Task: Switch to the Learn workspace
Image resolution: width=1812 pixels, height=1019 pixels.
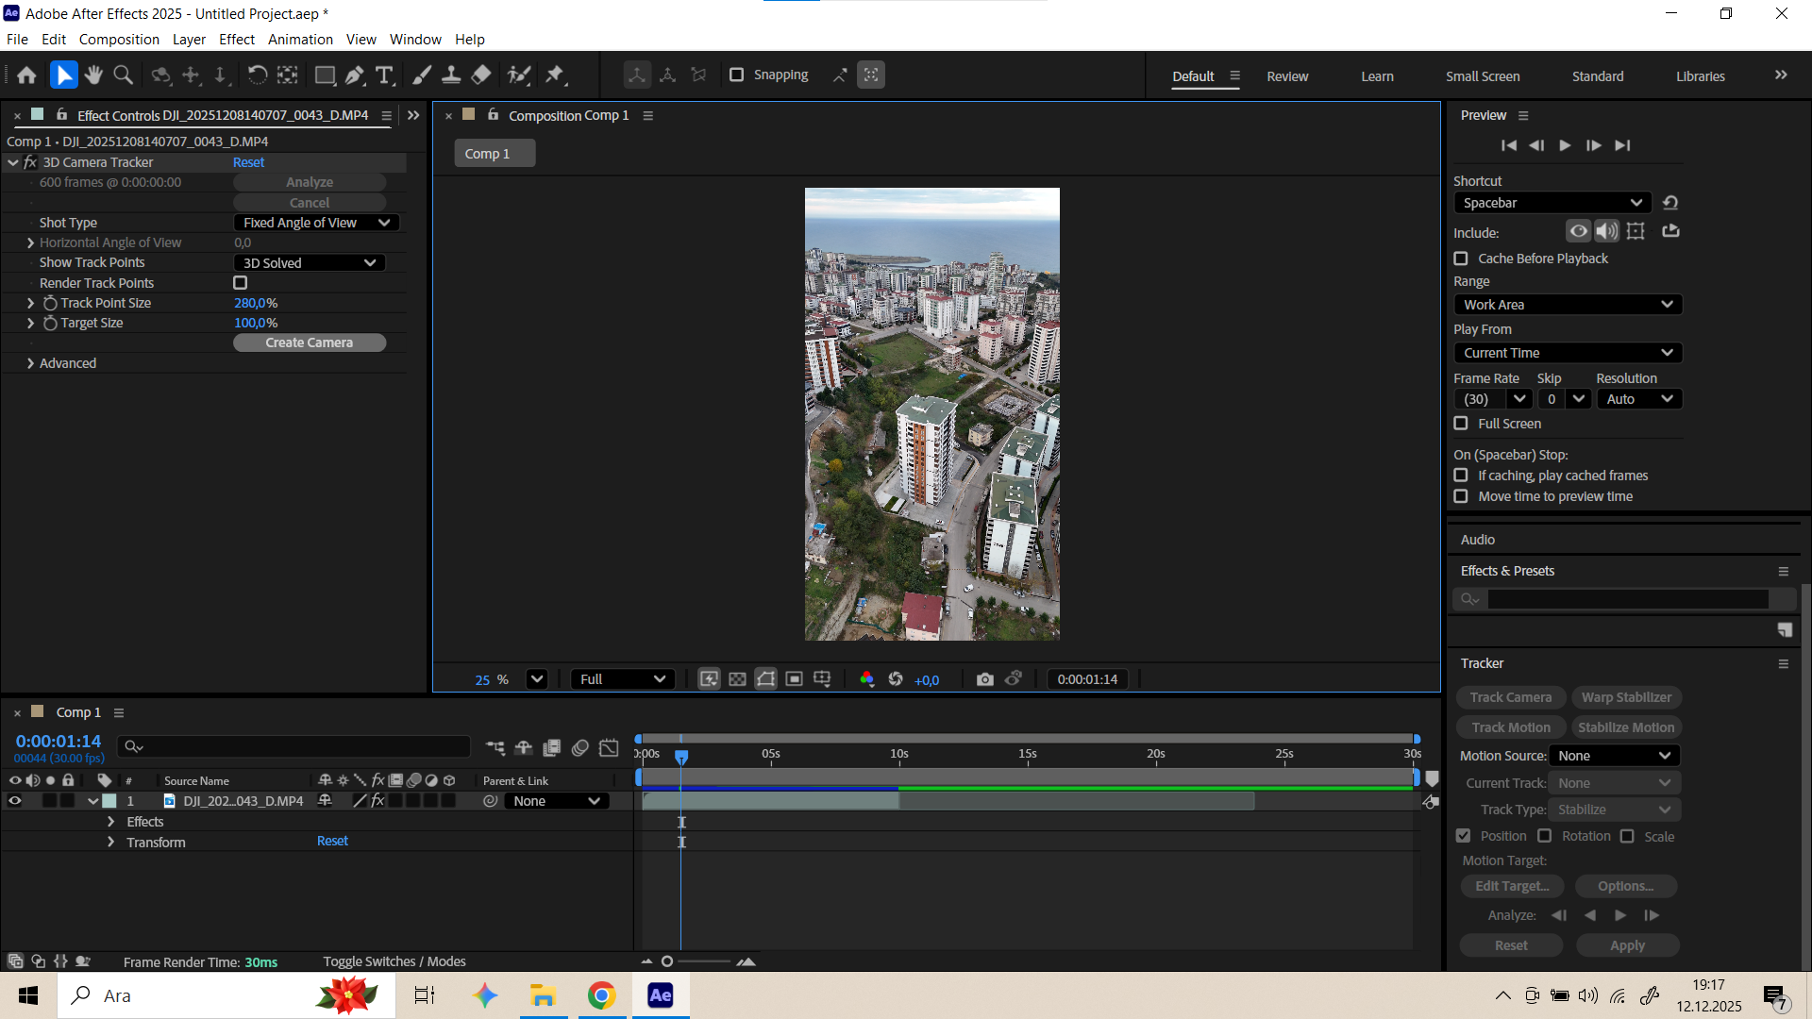Action: [x=1377, y=76]
